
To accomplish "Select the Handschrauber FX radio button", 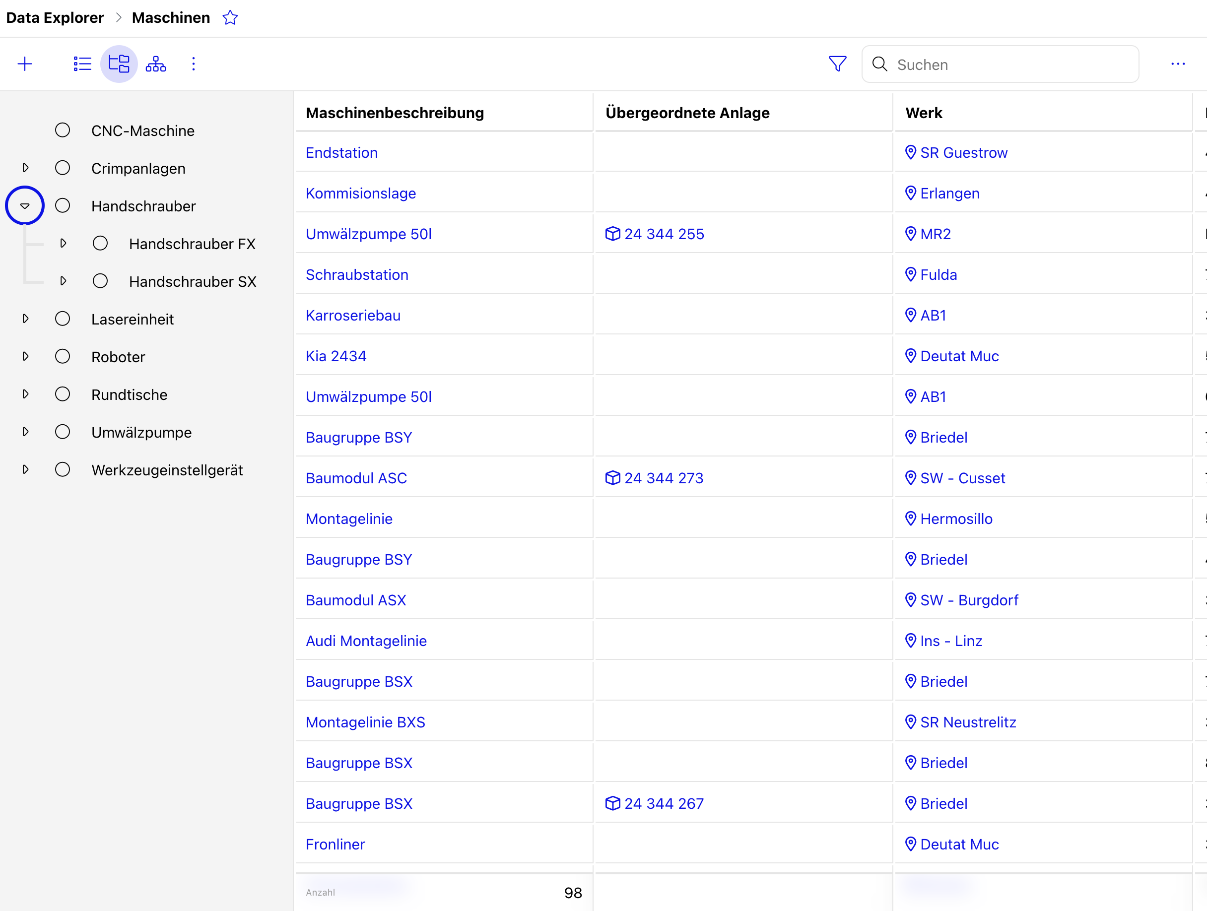I will (x=100, y=243).
